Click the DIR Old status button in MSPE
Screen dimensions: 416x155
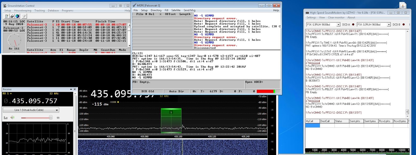click(148, 91)
